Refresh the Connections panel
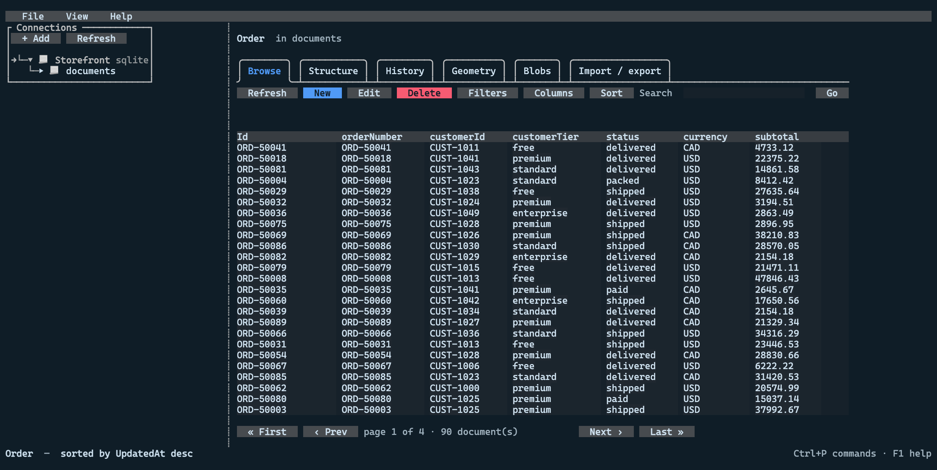 pos(96,39)
